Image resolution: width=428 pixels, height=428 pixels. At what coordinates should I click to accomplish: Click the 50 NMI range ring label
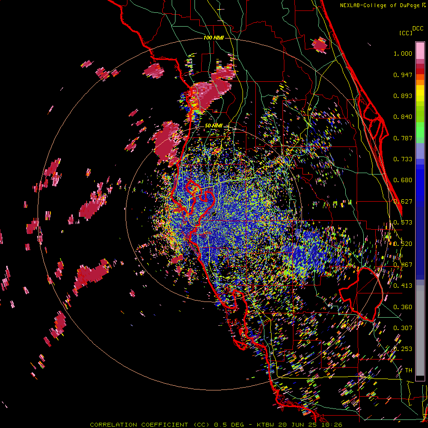pos(214,126)
